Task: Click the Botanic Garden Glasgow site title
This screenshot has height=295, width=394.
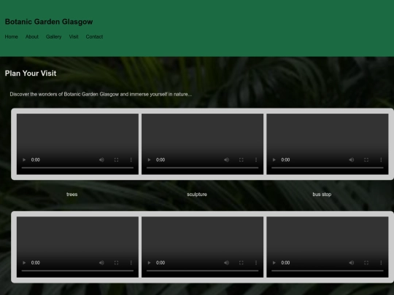Action: tap(49, 22)
